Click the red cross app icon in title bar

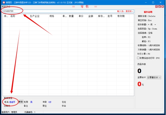pyautogui.click(x=4, y=2)
